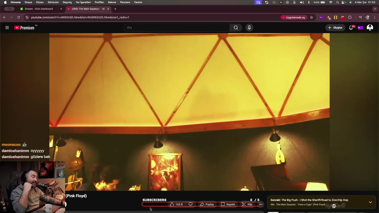Open more actions three-dot menu under video
This screenshot has width=379, height=213.
click(261, 204)
